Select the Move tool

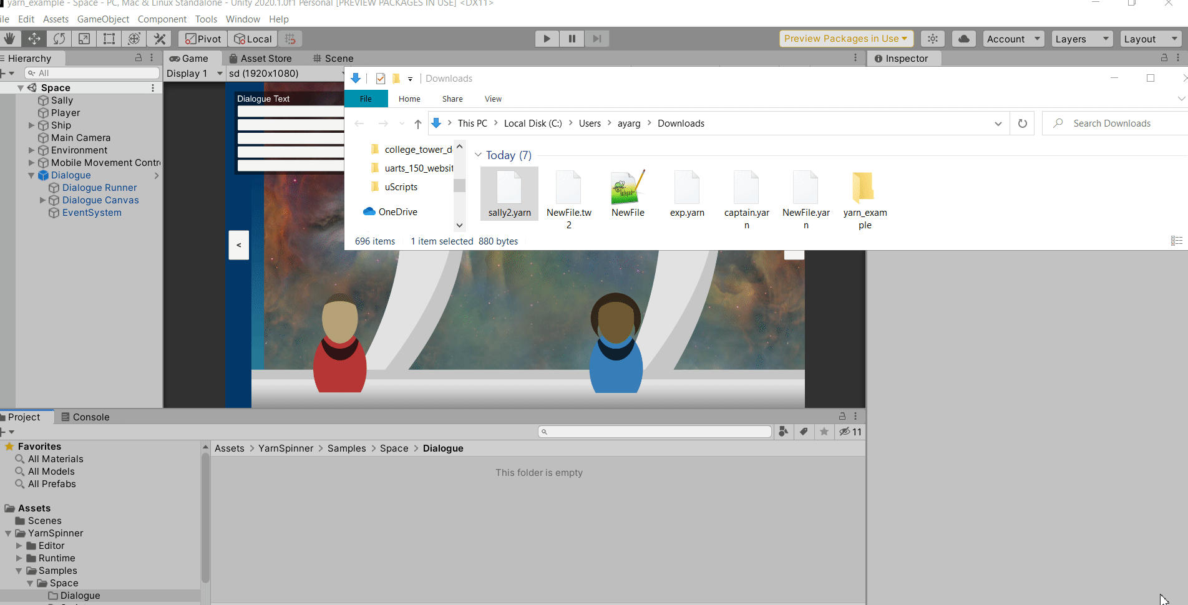tap(34, 39)
